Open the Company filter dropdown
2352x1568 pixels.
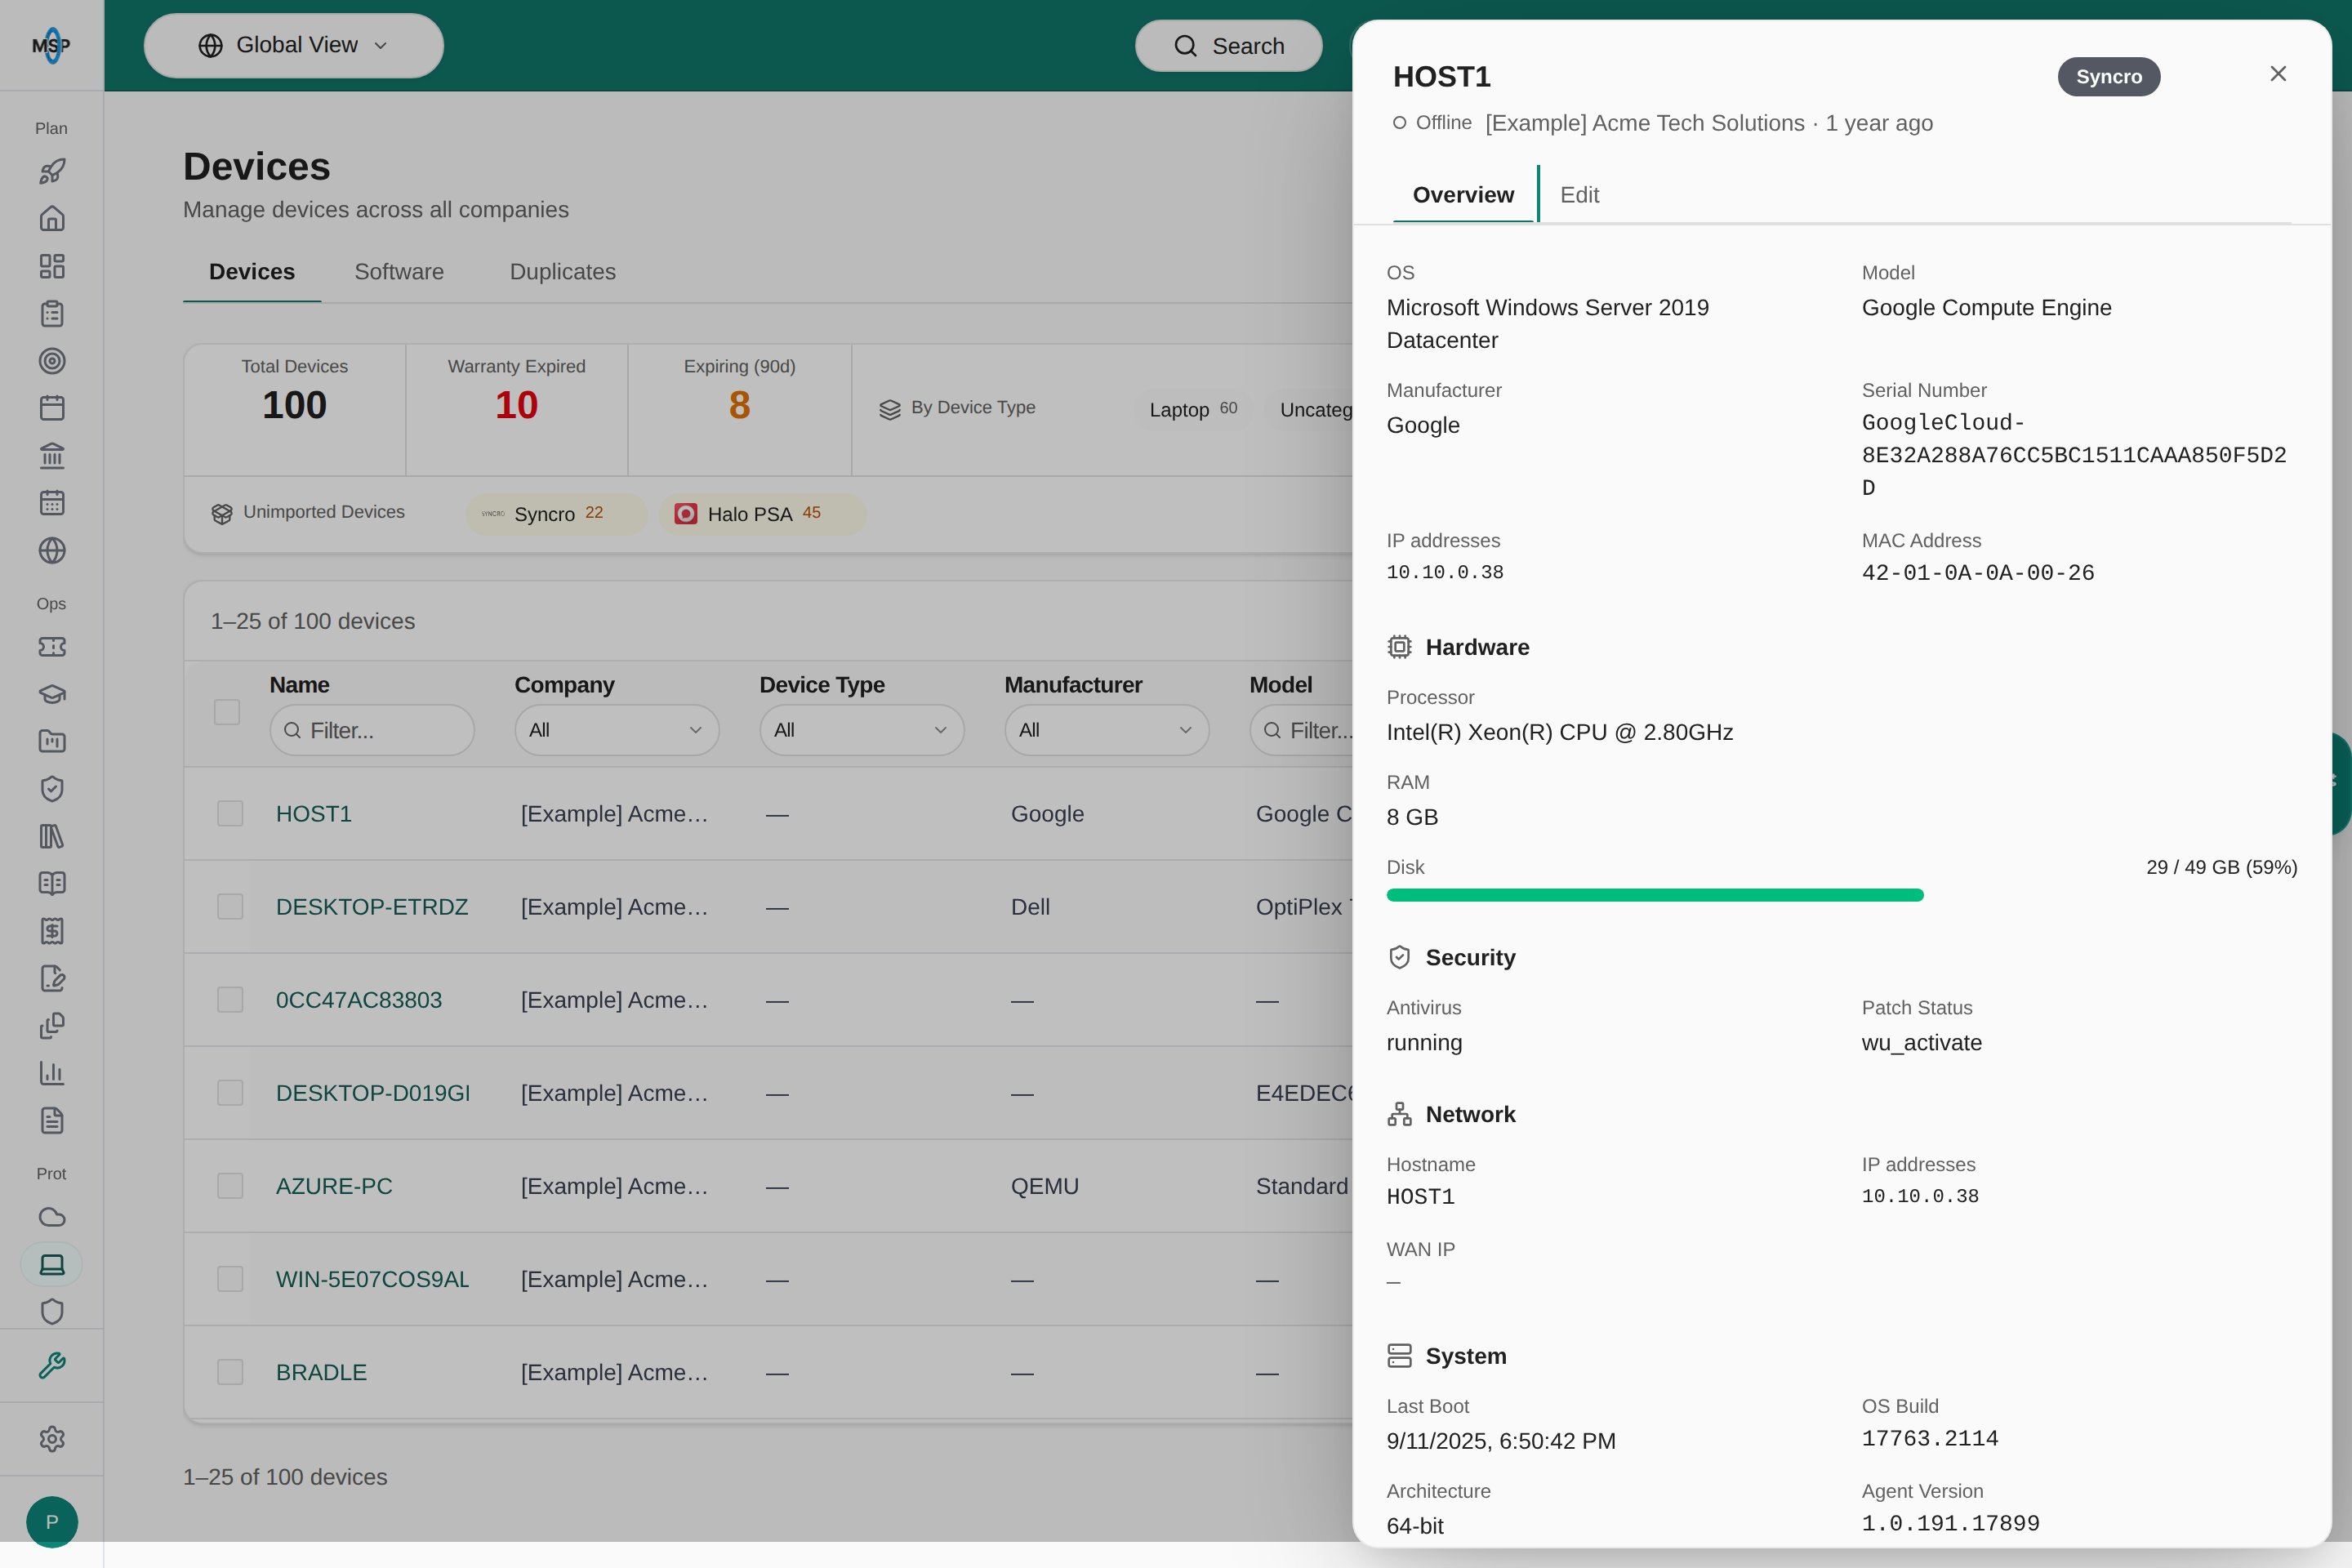616,730
